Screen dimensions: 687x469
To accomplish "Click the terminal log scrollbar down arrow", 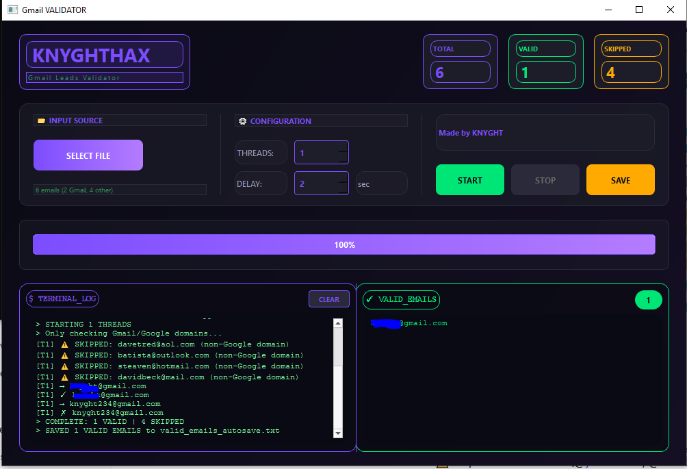I will [337, 433].
